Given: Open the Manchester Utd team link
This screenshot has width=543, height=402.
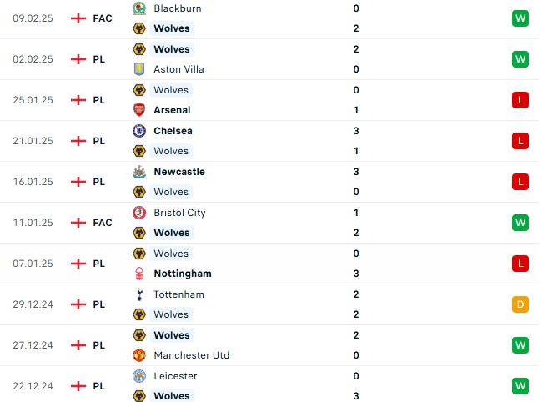Looking at the screenshot, I should (192, 355).
